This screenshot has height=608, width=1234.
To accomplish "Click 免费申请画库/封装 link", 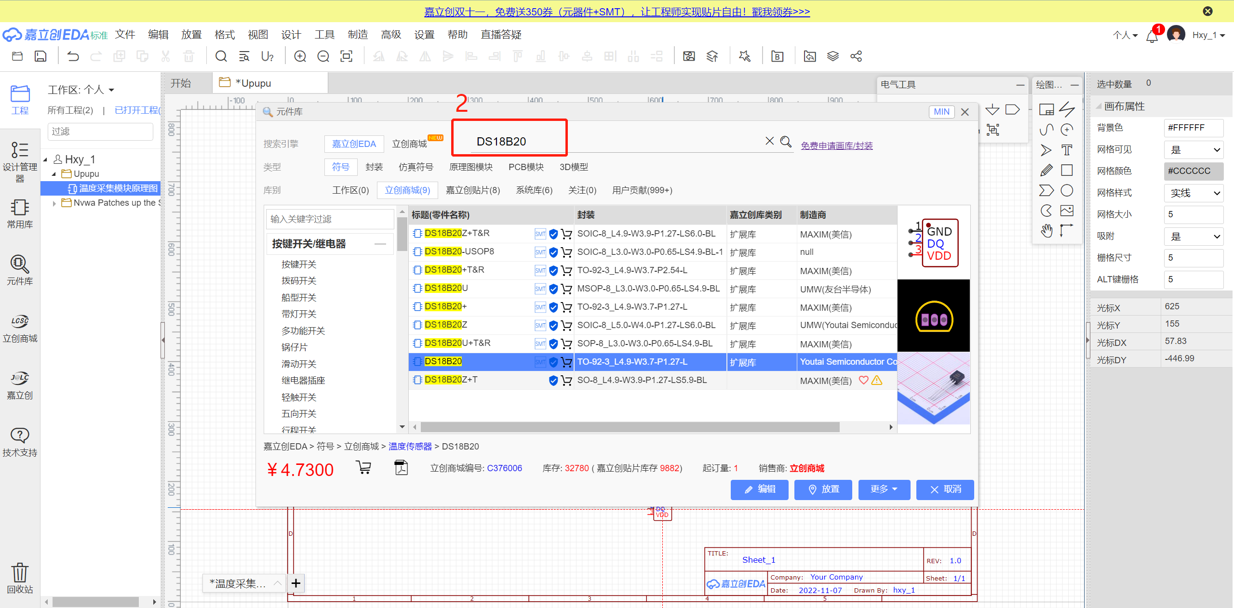I will [836, 145].
